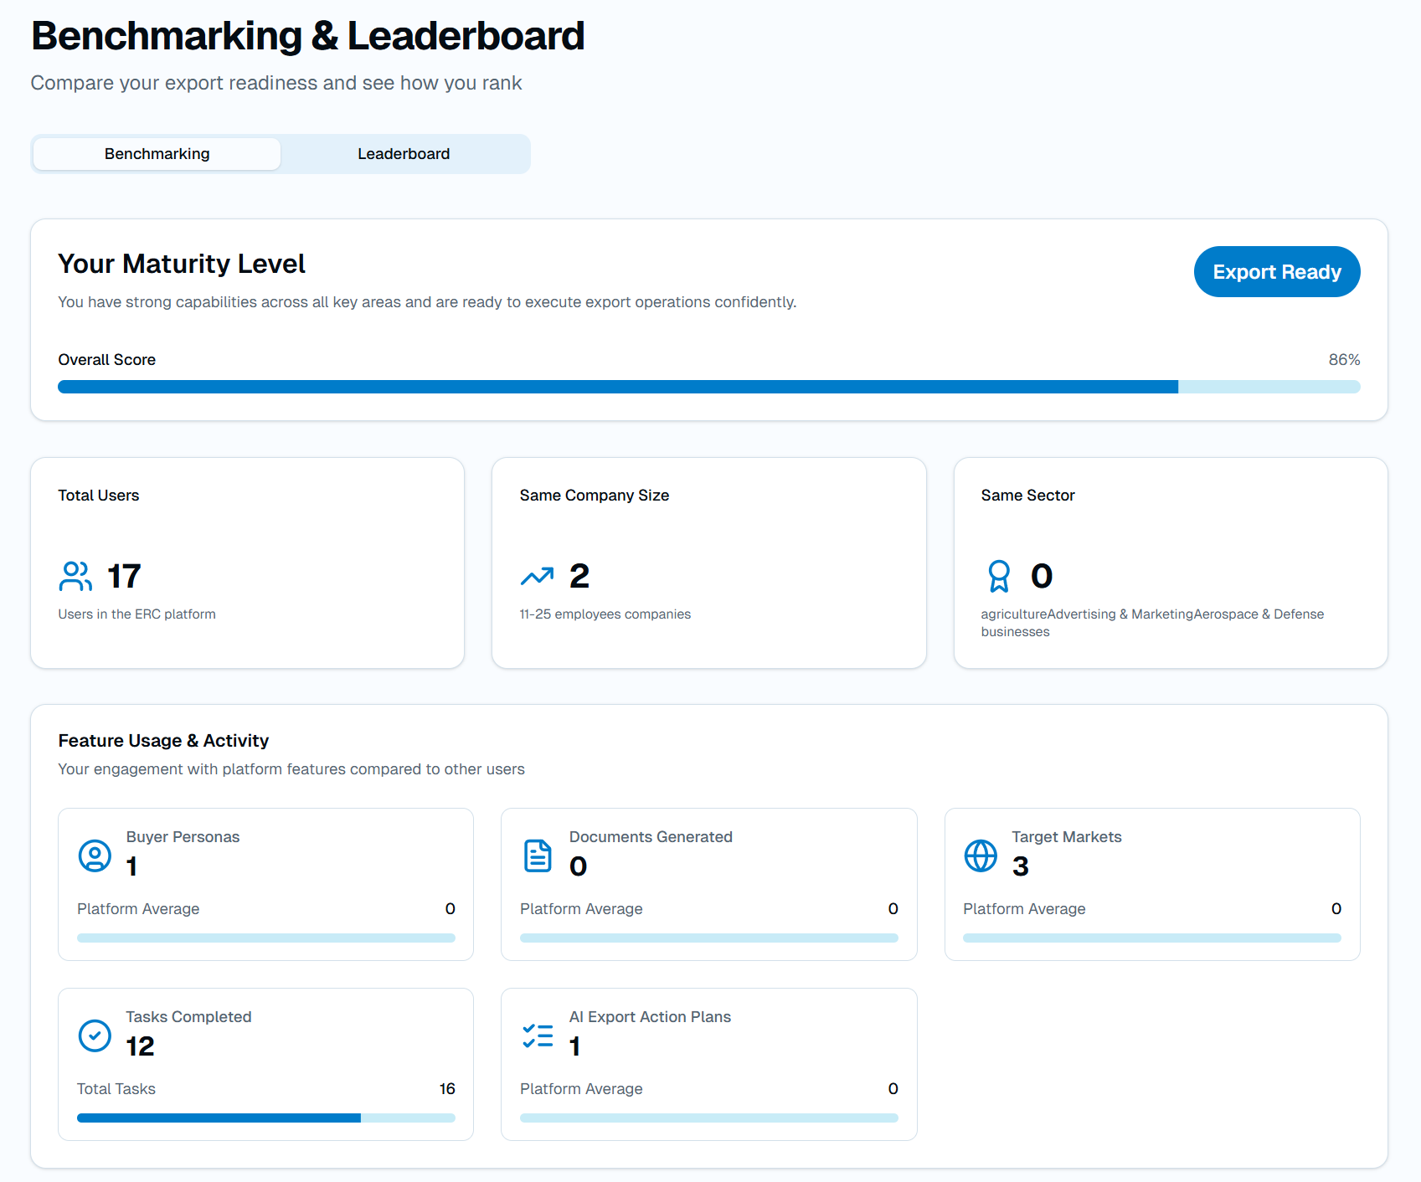Click the 'Your Maturity Level' heading
The height and width of the screenshot is (1182, 1421).
point(182,264)
